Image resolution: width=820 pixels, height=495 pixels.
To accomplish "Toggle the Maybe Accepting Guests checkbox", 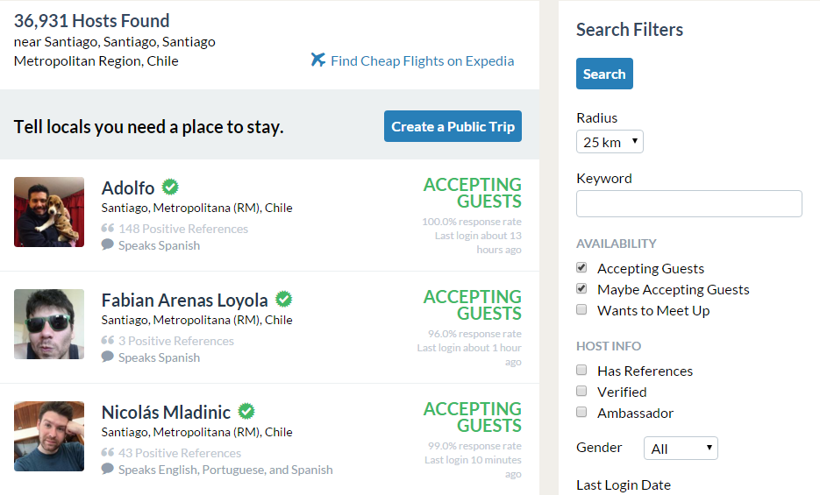I will click(x=581, y=289).
